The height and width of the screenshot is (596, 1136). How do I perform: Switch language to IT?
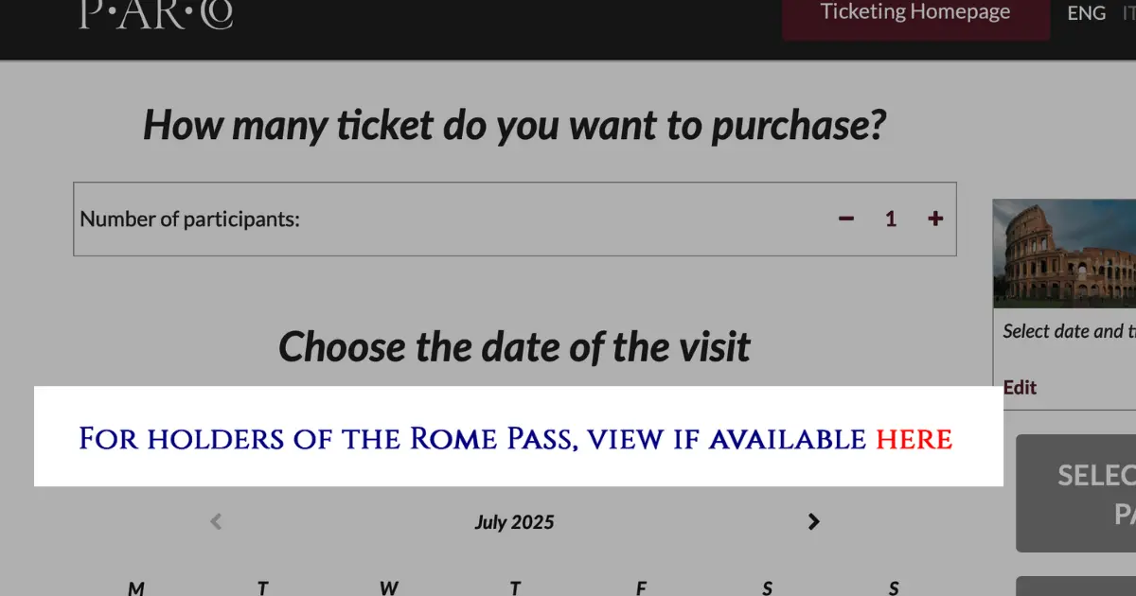1128,13
